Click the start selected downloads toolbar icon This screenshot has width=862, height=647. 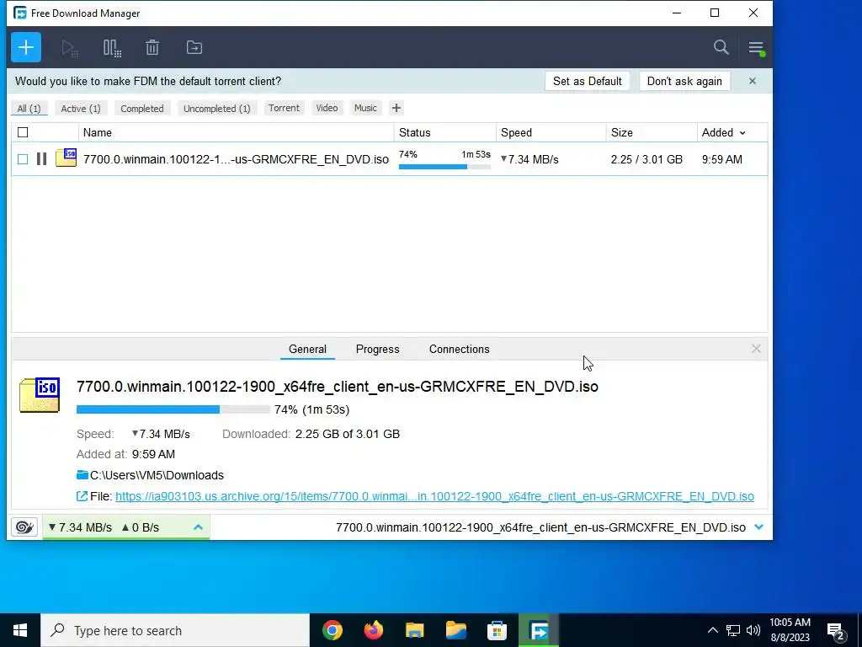click(x=70, y=48)
